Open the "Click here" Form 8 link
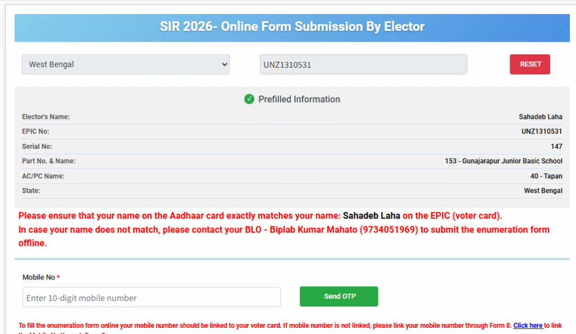 (528, 325)
